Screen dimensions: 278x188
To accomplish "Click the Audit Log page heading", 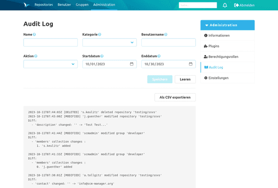I will (x=38, y=24).
